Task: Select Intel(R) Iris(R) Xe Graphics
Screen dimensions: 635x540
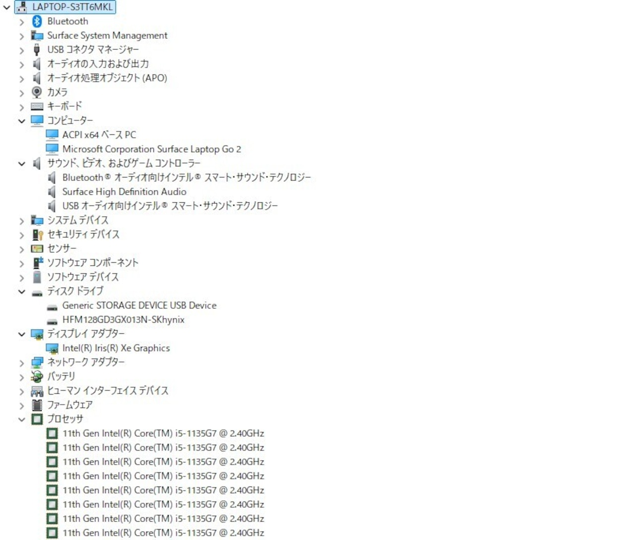Action: point(116,348)
